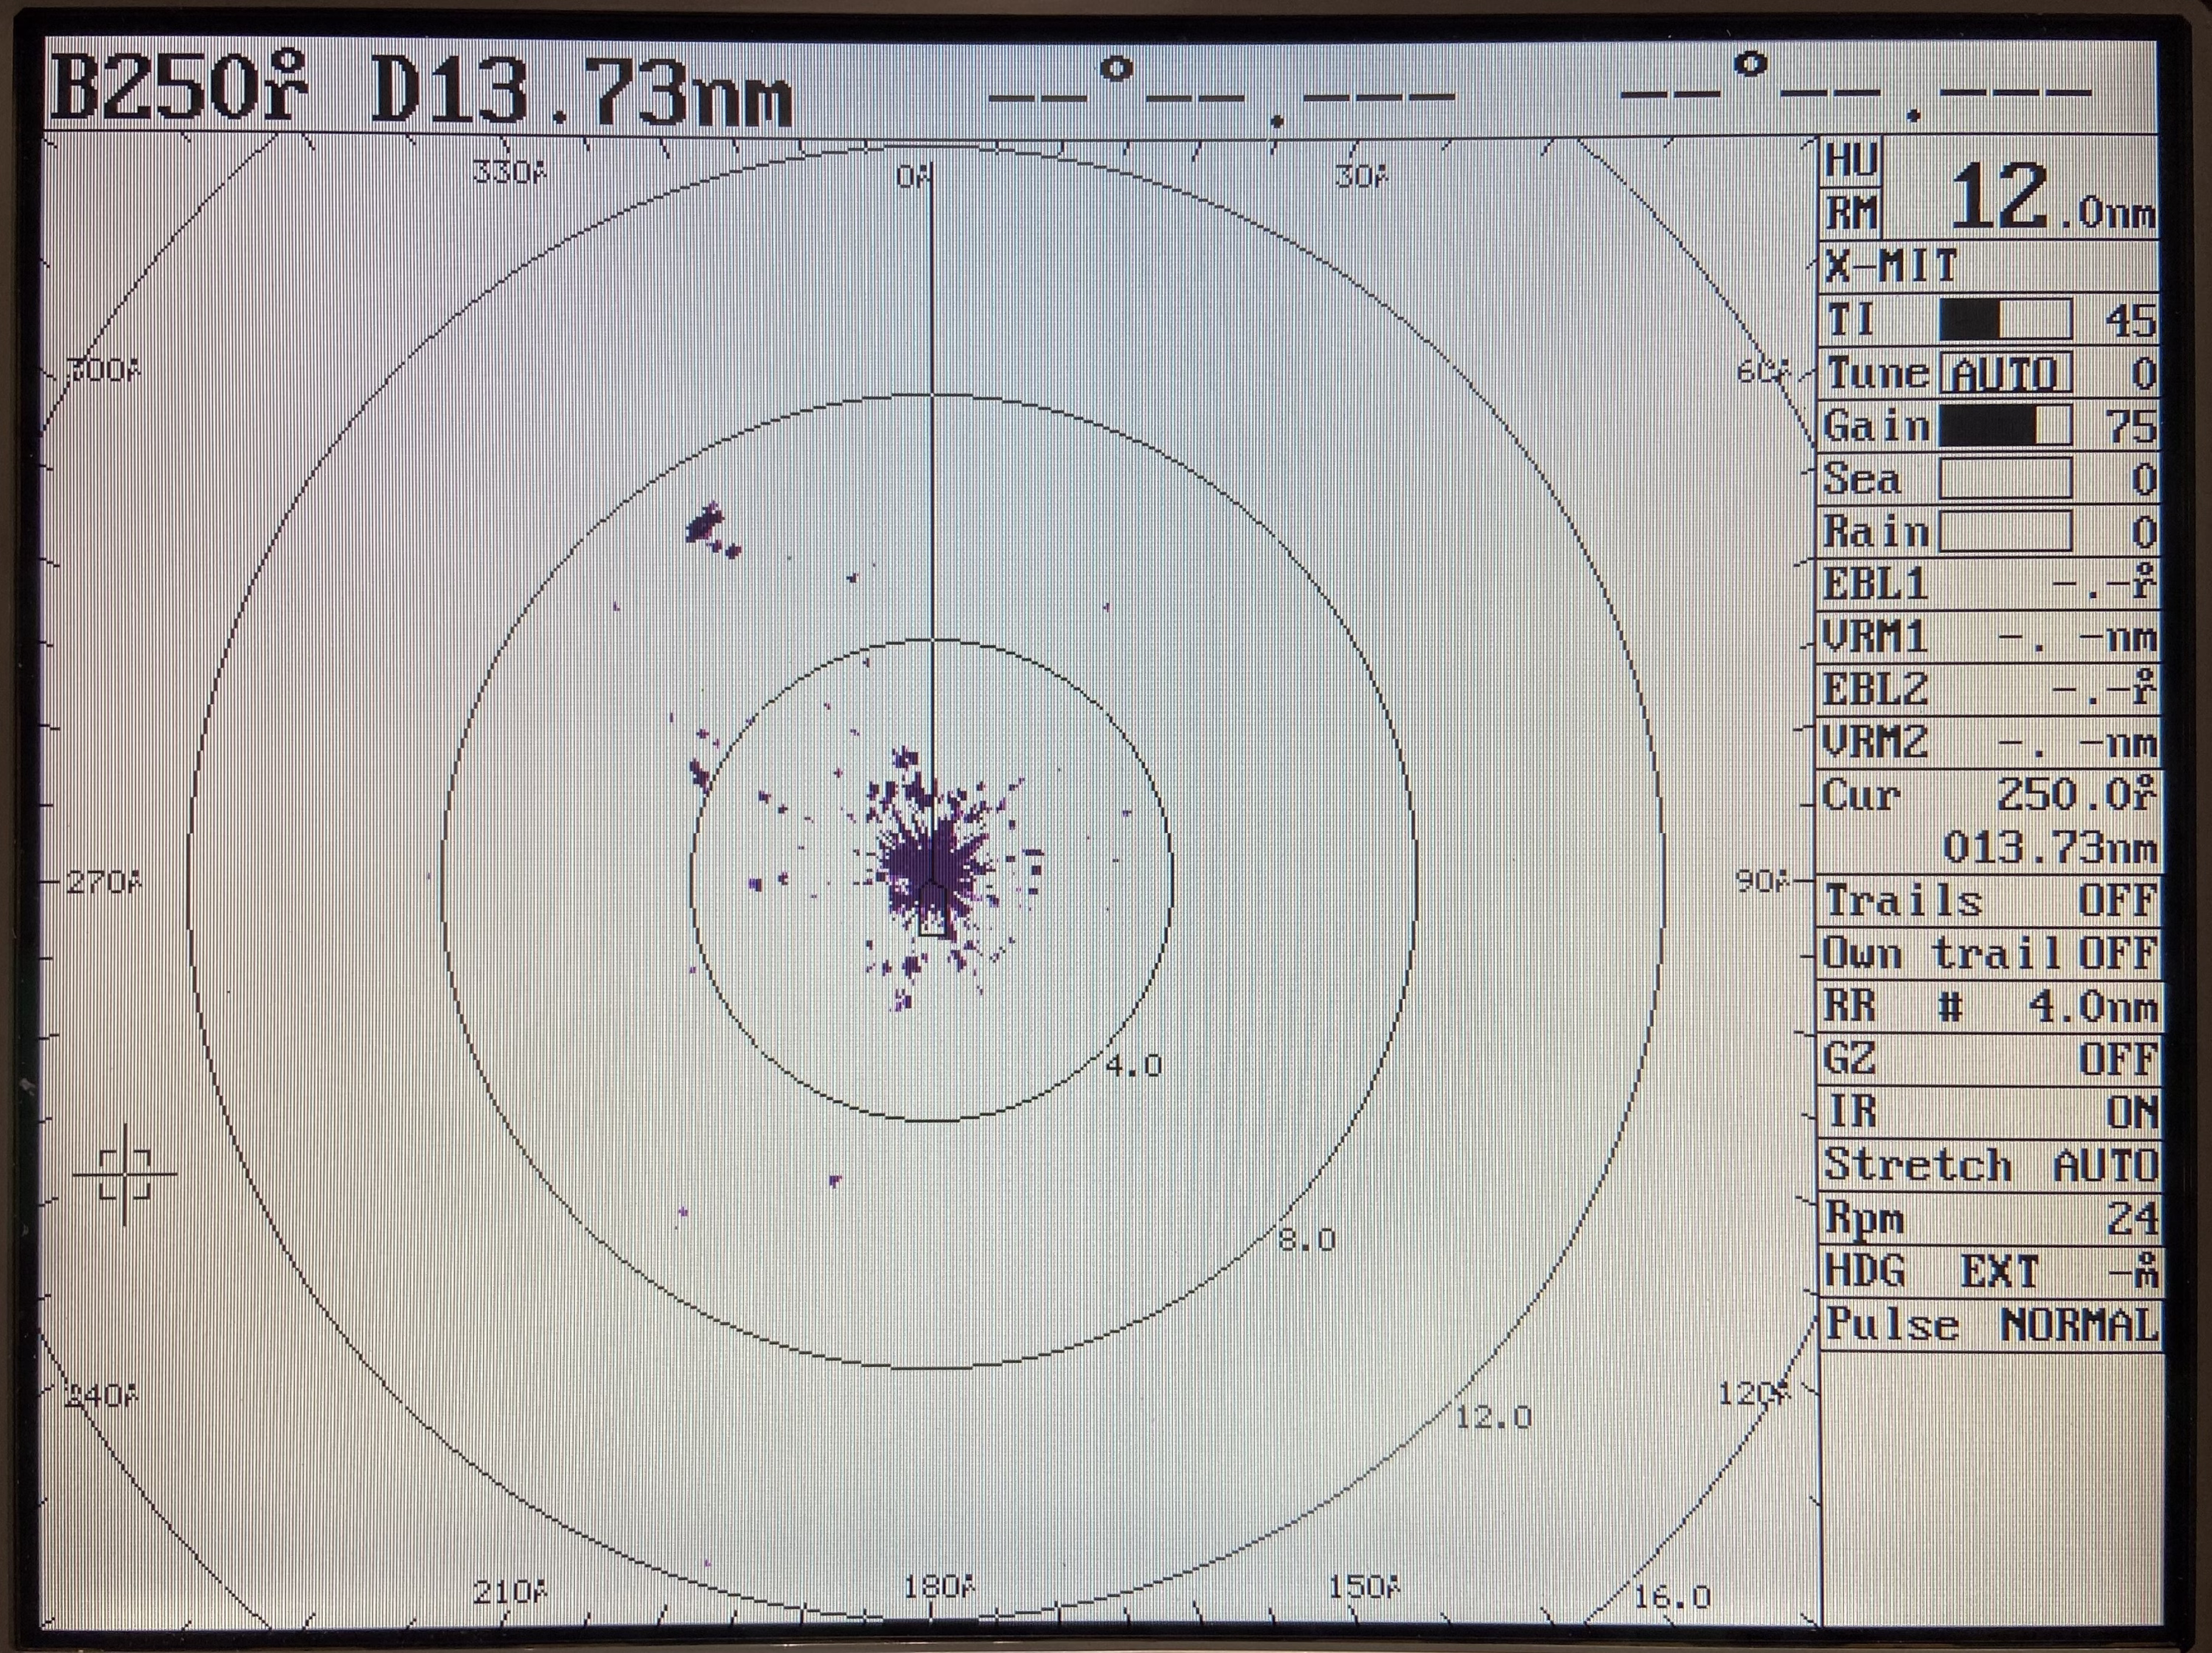
Task: Click the 0° bearing scale label
Action: 914,177
